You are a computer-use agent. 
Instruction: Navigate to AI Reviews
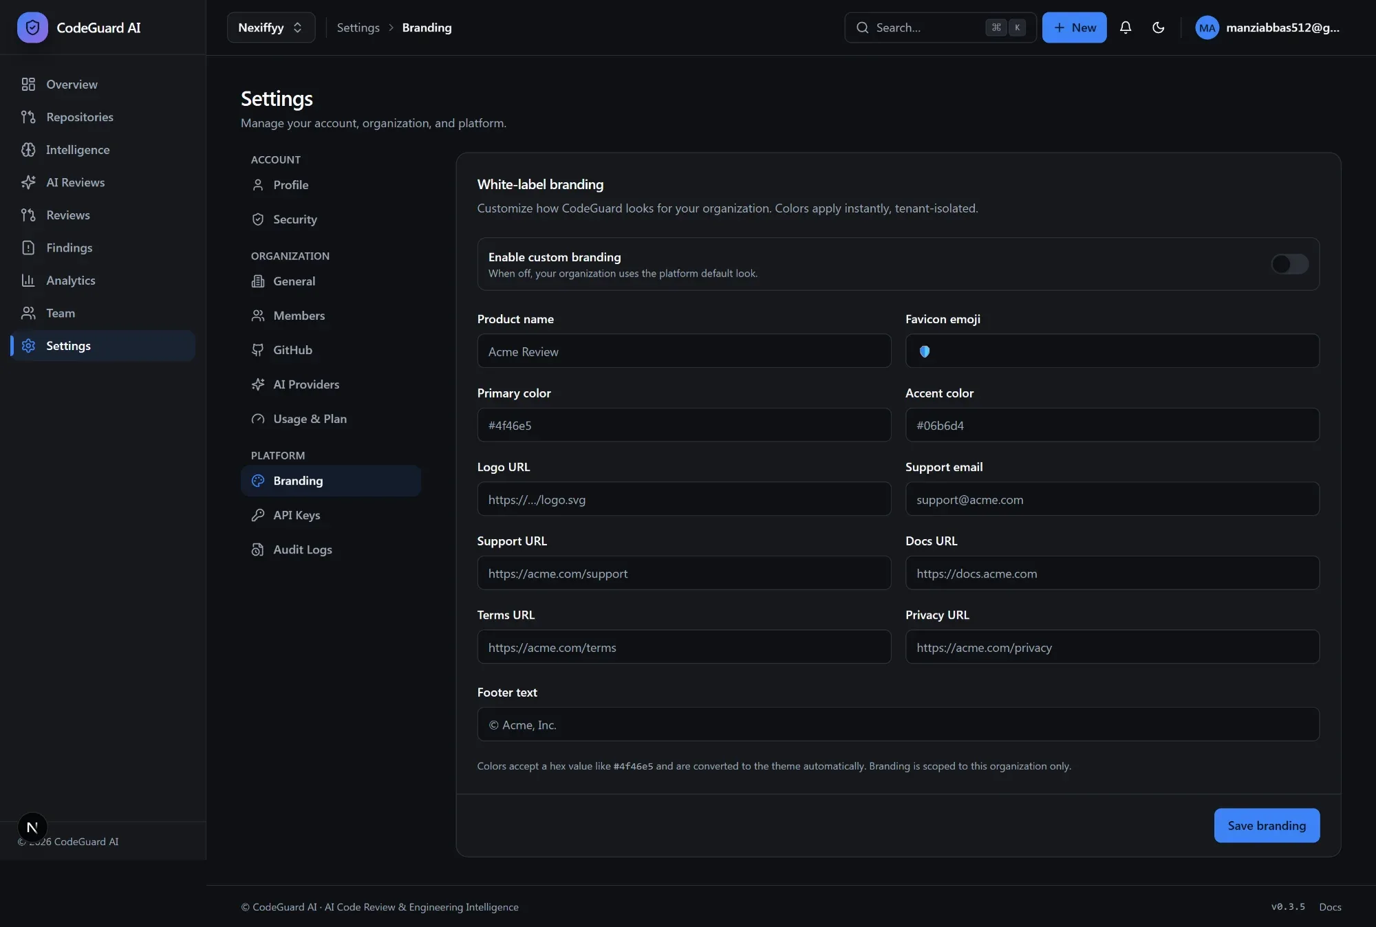(x=103, y=182)
